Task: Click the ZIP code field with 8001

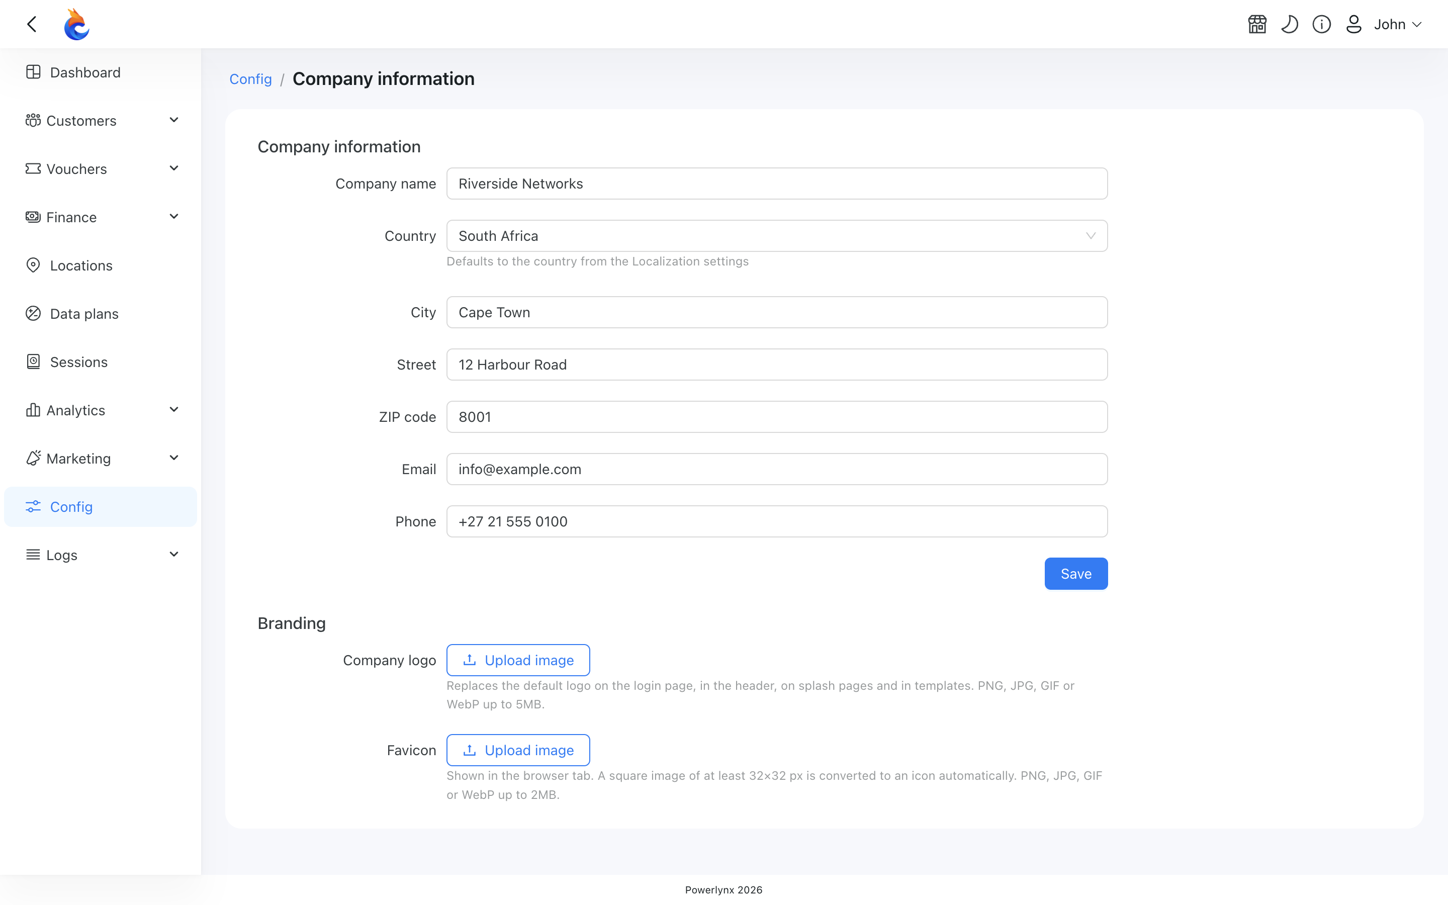Action: [777, 417]
